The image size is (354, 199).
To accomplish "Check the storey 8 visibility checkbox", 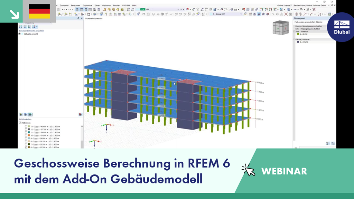I will pyautogui.click(x=26, y=141).
